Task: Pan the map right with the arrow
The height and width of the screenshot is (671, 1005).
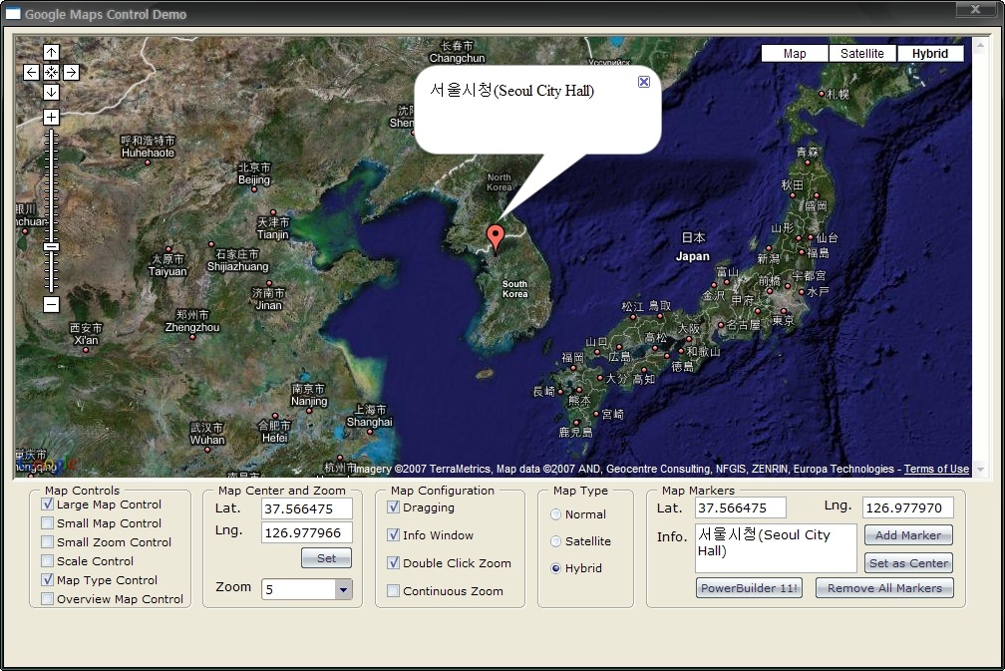Action: [x=71, y=73]
